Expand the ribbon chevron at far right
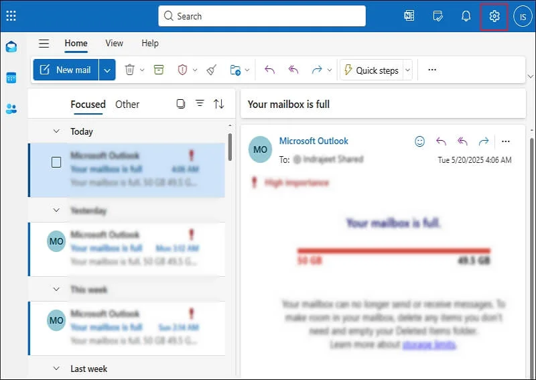The width and height of the screenshot is (536, 380). click(x=531, y=76)
